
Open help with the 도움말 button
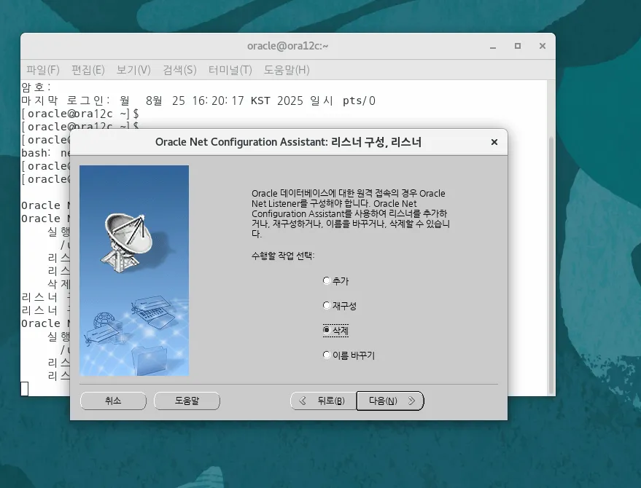click(187, 401)
